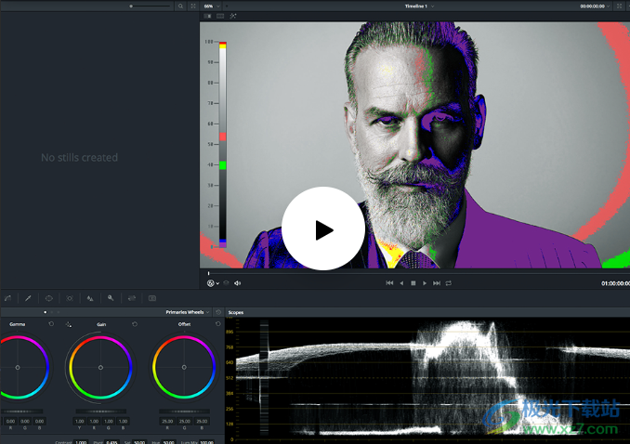Click the Gain Y value field
Image resolution: width=630 pixels, height=444 pixels.
click(80, 421)
